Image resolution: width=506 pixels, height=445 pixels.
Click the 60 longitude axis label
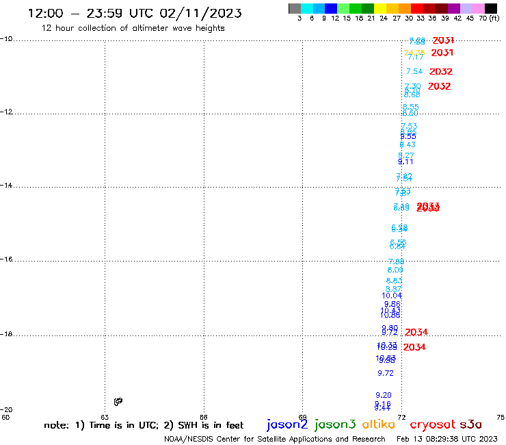[x=5, y=417]
